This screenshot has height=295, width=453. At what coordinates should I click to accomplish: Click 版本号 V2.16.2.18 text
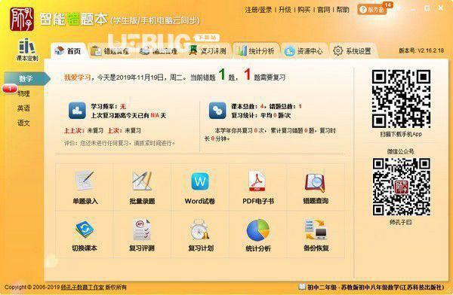coord(421,50)
